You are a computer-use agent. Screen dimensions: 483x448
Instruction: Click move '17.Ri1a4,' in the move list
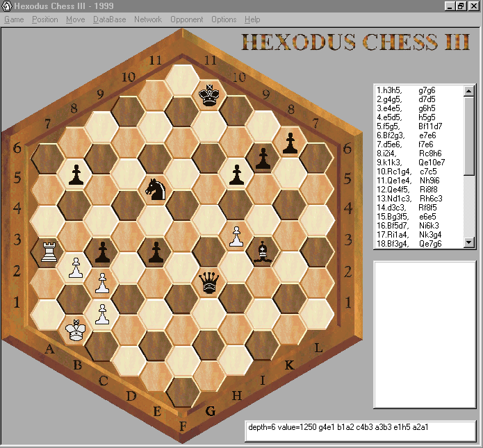393,235
